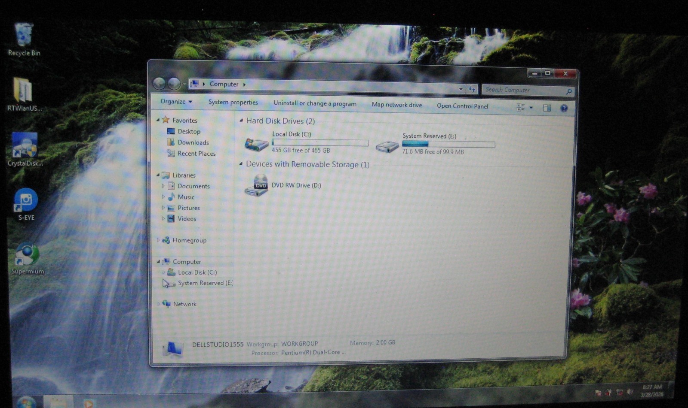Click the DELLSTUDIO1555 computer name

pyautogui.click(x=218, y=344)
